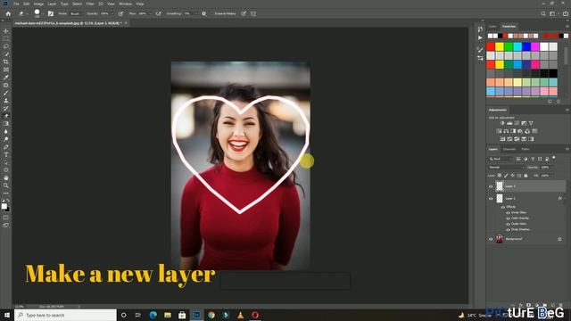Switch to the Channels tab

coord(509,149)
